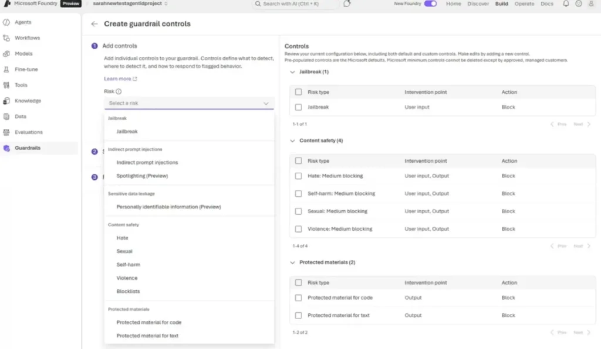Open the Agents sidebar icon

tap(6, 22)
